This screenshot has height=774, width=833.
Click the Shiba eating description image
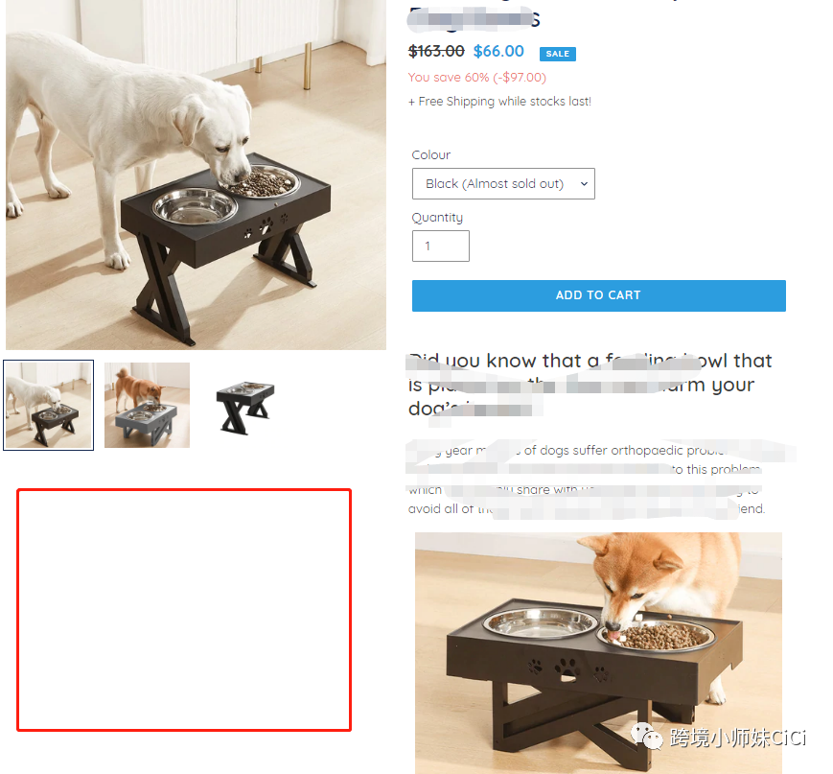tap(598, 653)
